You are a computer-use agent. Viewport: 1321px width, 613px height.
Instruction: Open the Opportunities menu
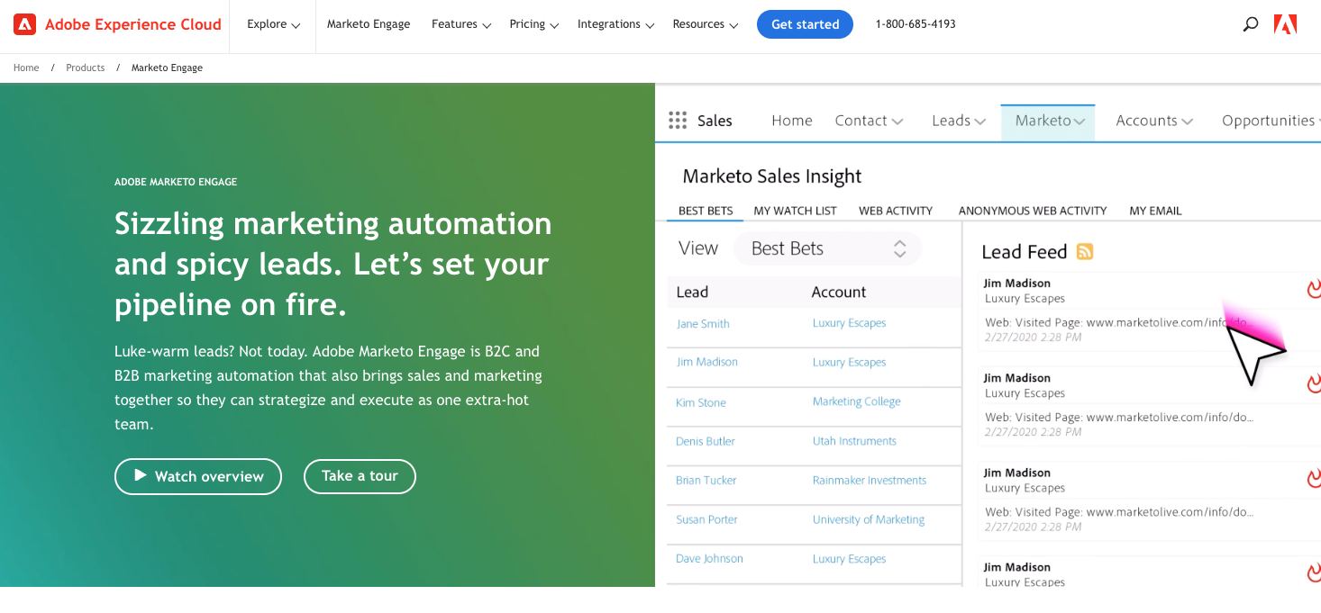[x=1271, y=121]
